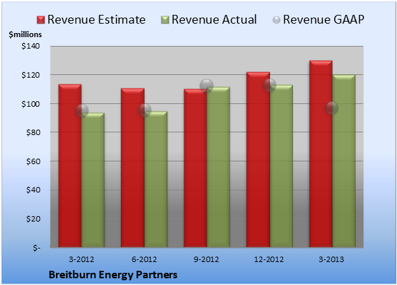Click the GAAP sphere marker for 12-2012
Image resolution: width=397 pixels, height=285 pixels.
(x=269, y=85)
